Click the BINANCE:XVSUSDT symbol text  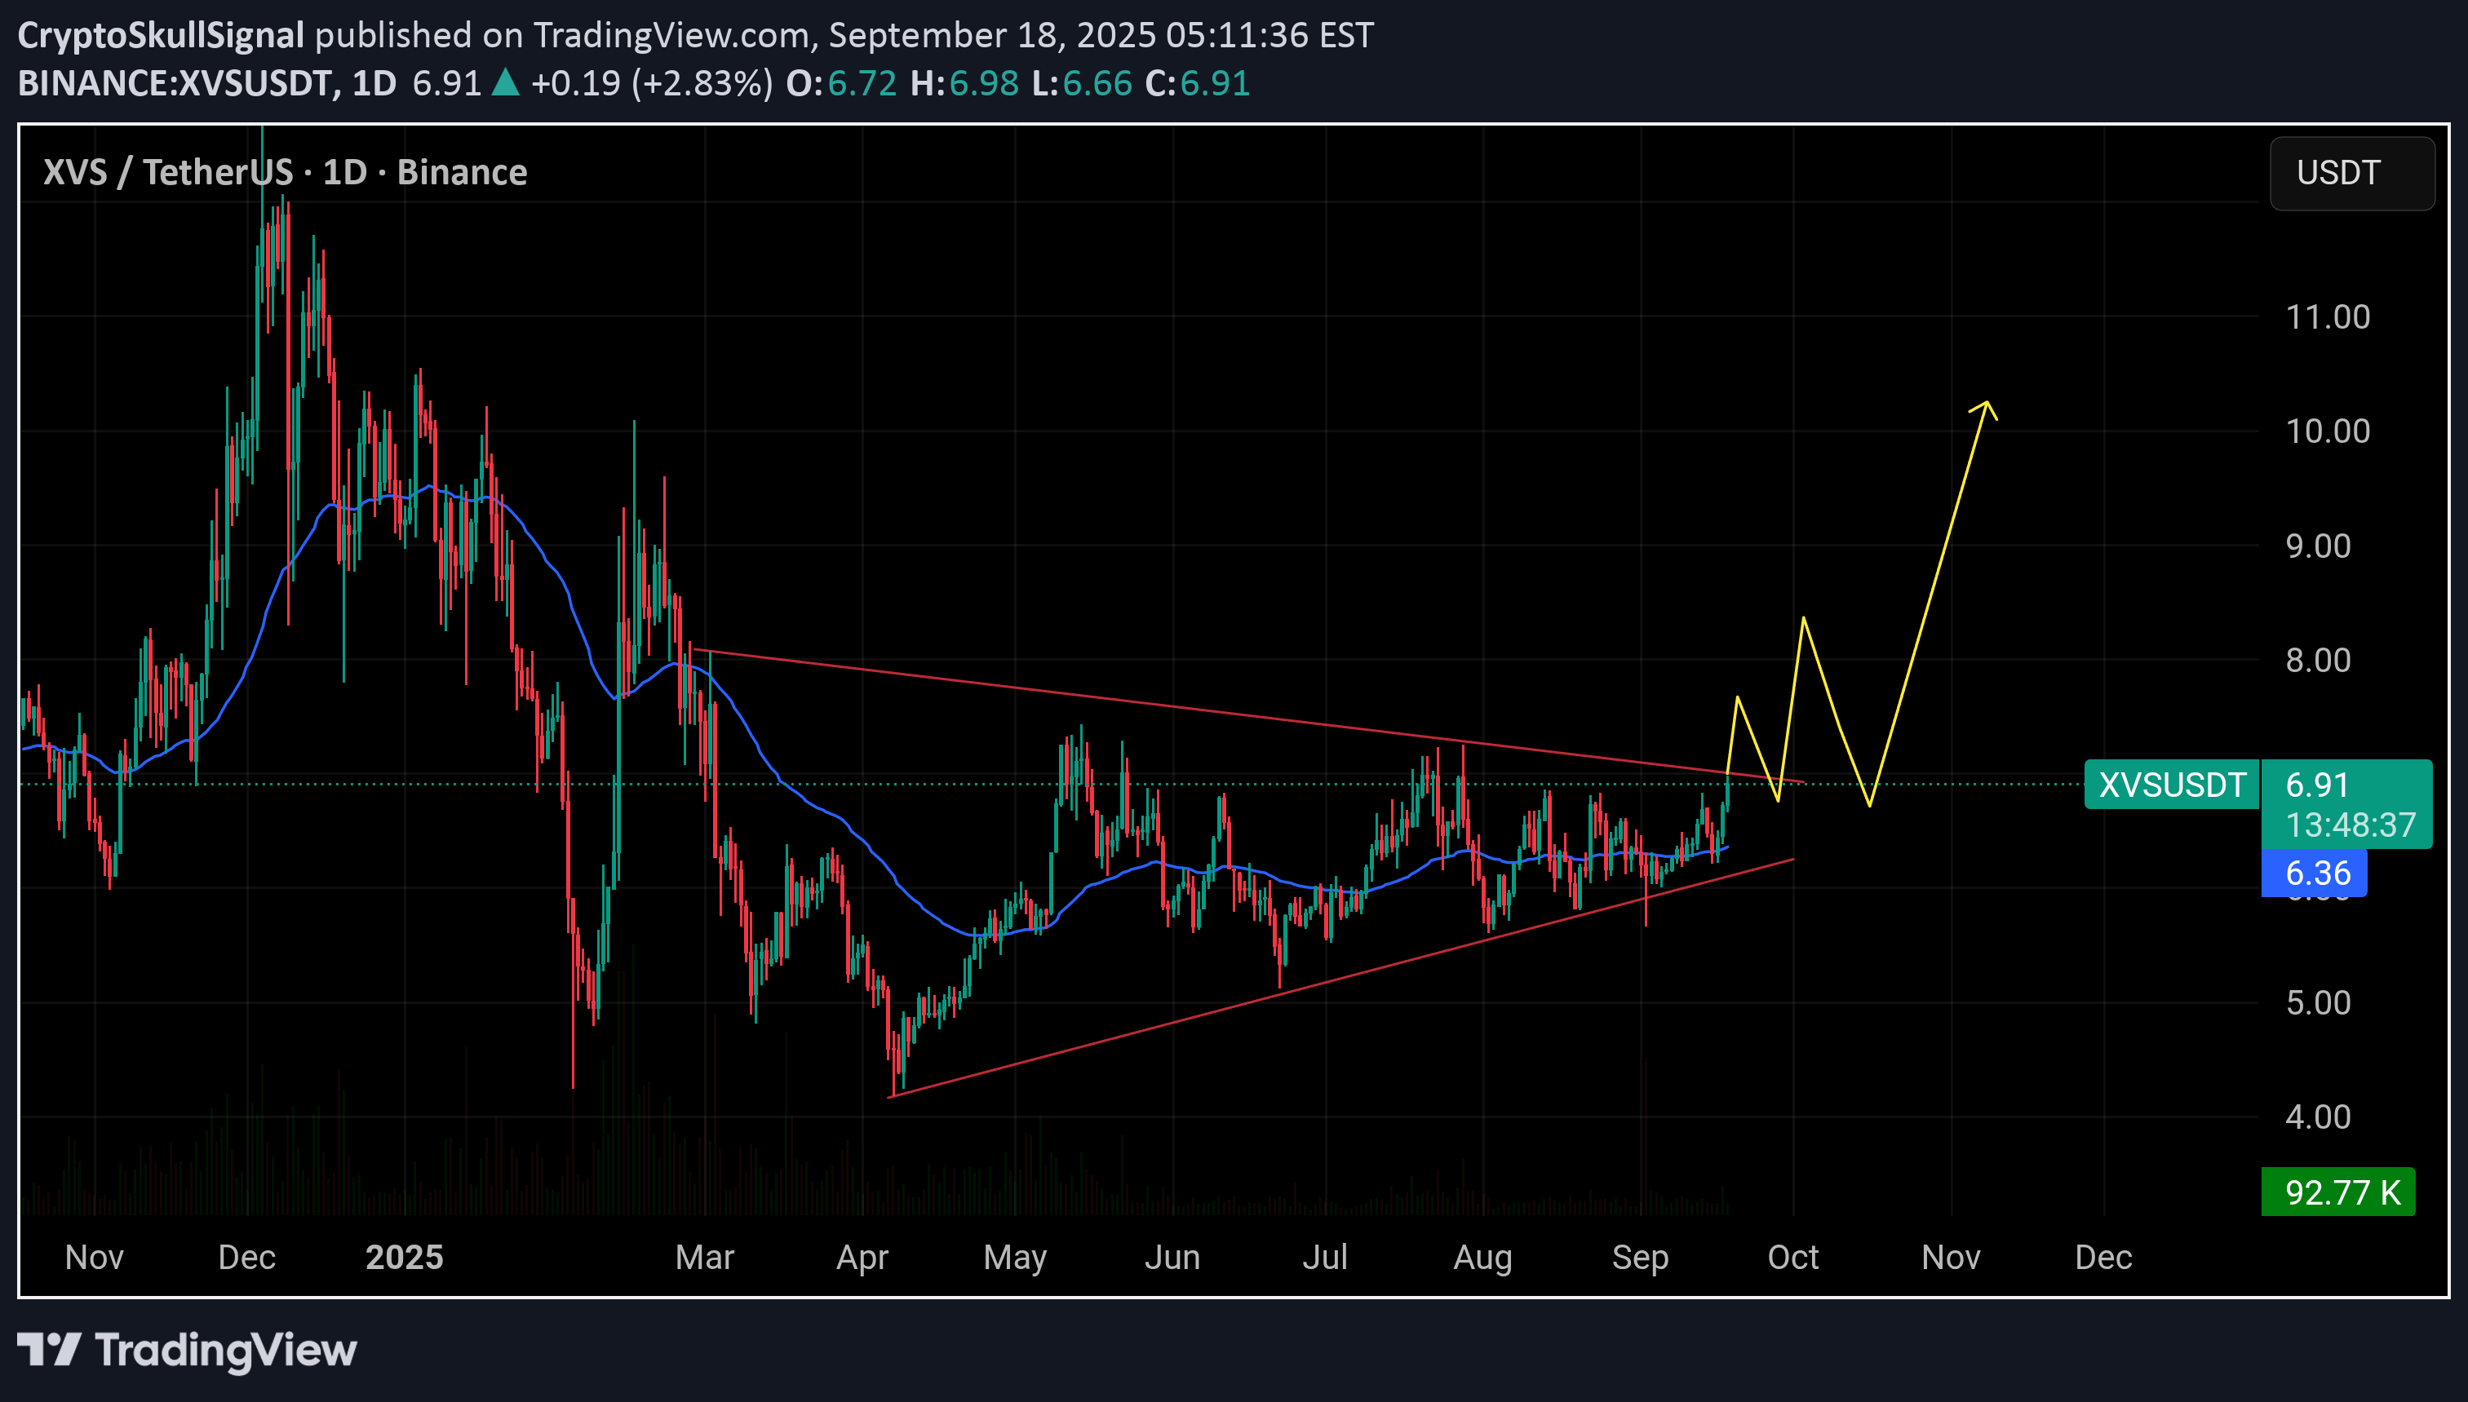(x=175, y=84)
